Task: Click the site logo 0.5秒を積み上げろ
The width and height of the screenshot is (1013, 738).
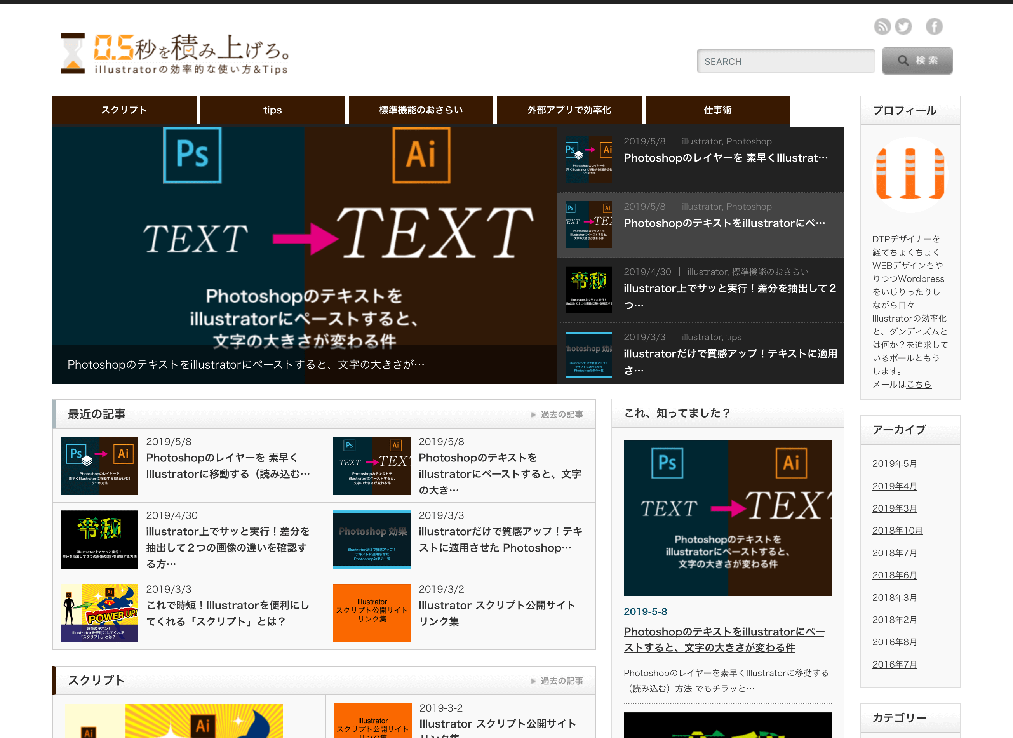Action: 175,54
